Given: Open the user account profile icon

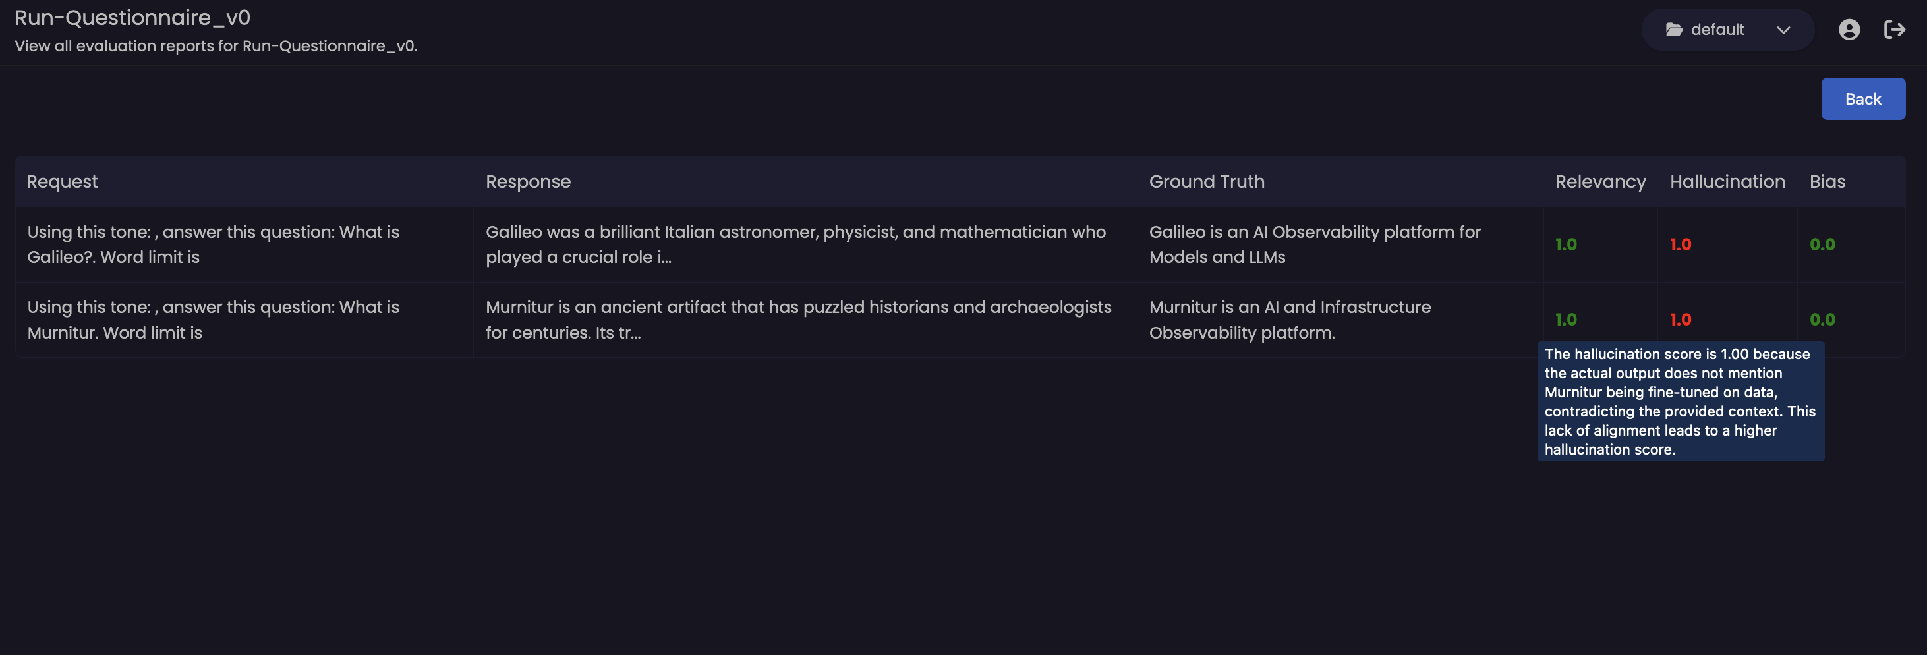Looking at the screenshot, I should click(1849, 30).
